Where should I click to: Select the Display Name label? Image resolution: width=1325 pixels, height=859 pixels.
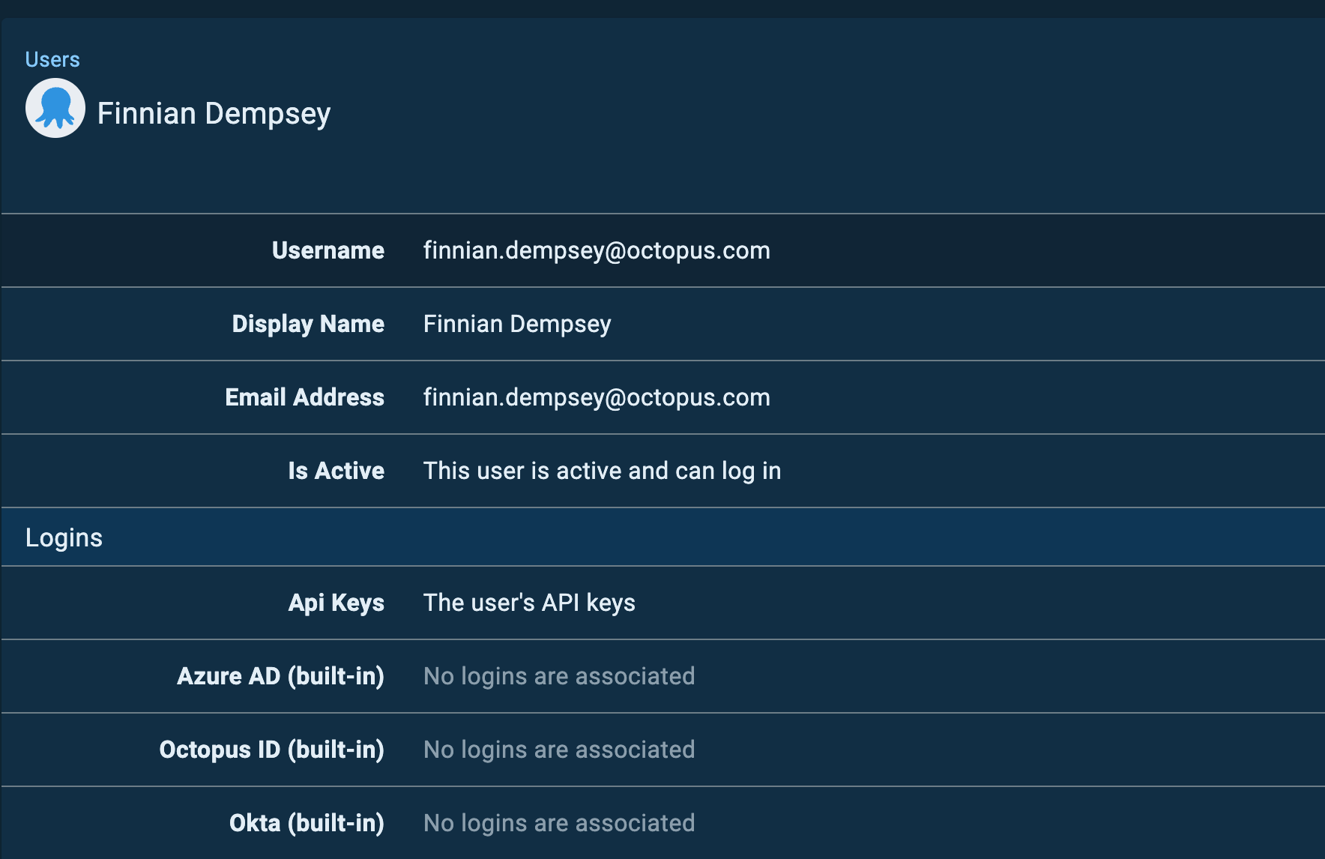coord(307,324)
